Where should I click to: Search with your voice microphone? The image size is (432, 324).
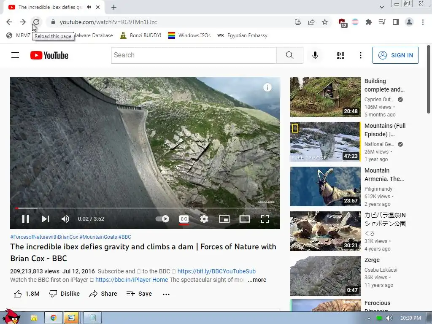coord(315,55)
